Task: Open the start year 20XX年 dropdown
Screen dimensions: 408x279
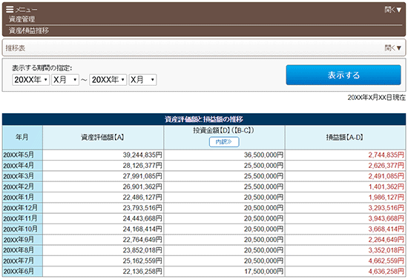Action: coord(31,80)
